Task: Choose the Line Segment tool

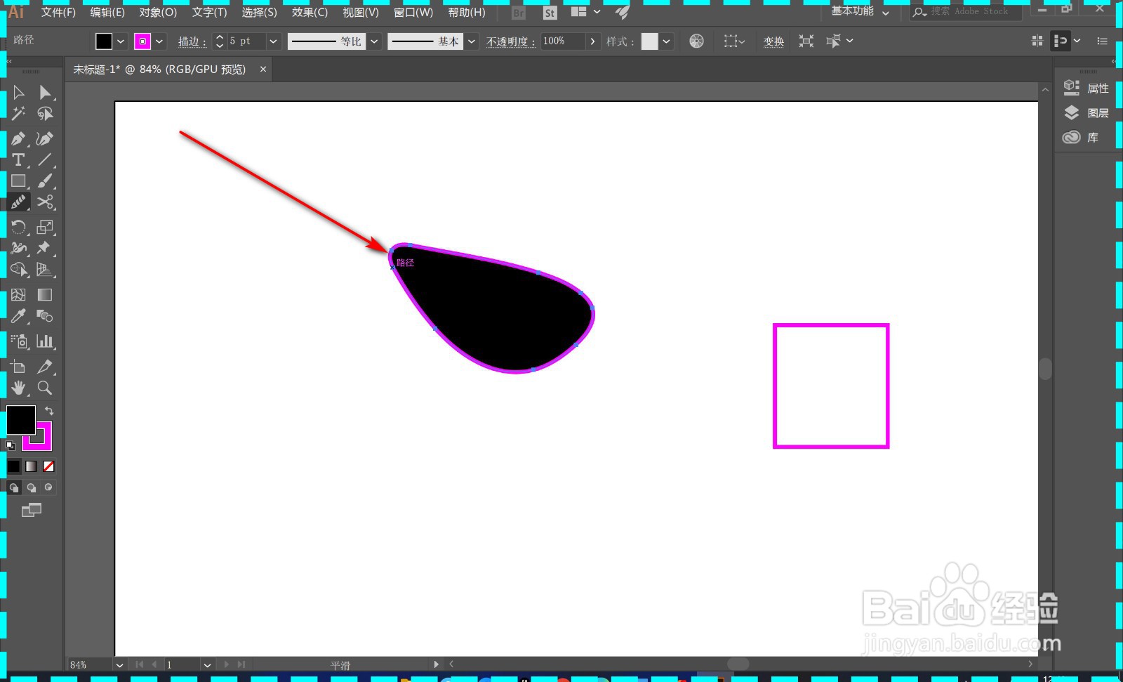Action: (45, 159)
